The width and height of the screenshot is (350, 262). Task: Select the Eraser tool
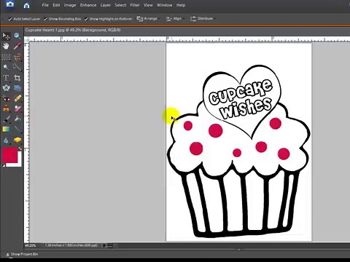pyautogui.click(x=17, y=108)
